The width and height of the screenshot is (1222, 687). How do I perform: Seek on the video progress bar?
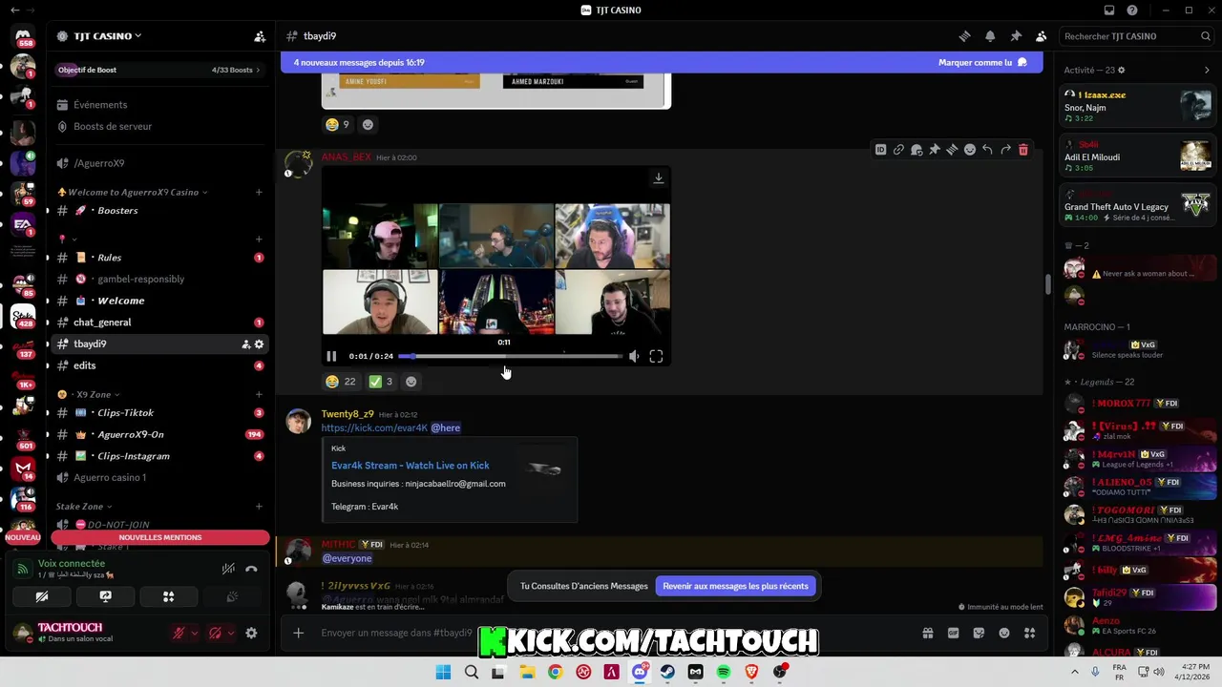click(511, 356)
